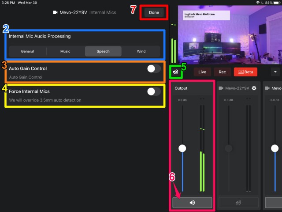Screen dimensions: 282x212
Task: Tap the camera preview thumbnail
Action: [229, 34]
